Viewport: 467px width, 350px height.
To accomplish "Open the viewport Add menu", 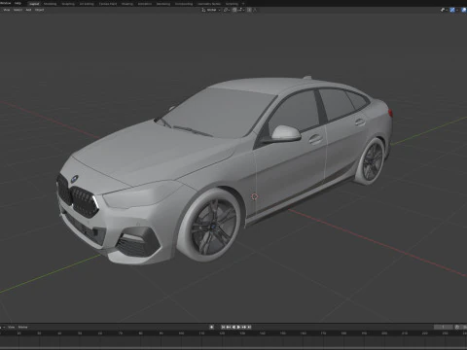I will coord(28,10).
